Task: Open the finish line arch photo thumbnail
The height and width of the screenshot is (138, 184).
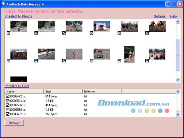Action: coord(102,26)
